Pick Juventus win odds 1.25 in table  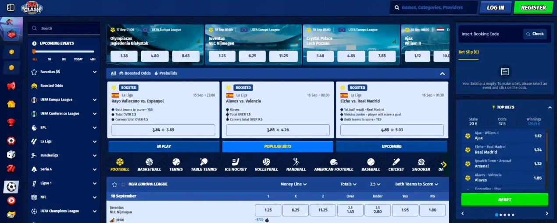pyautogui.click(x=268, y=210)
